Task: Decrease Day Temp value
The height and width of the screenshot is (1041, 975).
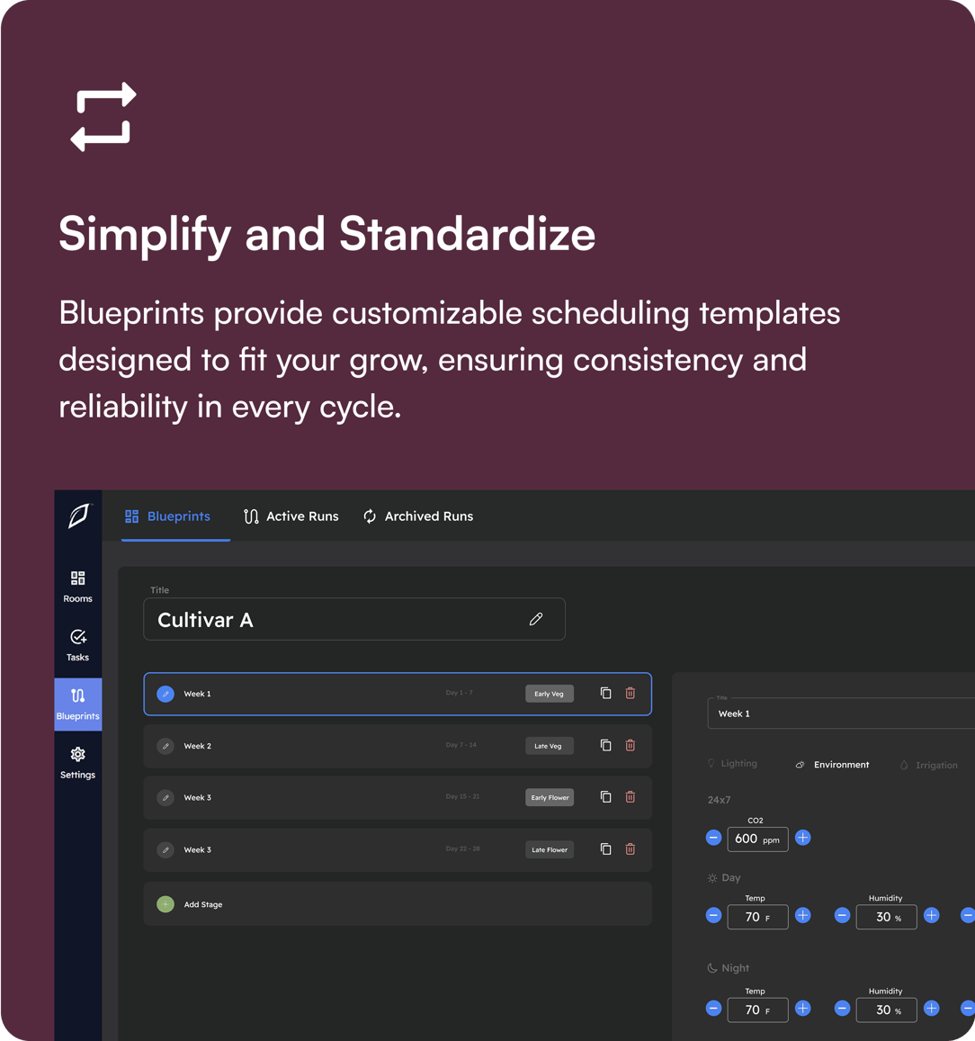Action: click(x=713, y=916)
